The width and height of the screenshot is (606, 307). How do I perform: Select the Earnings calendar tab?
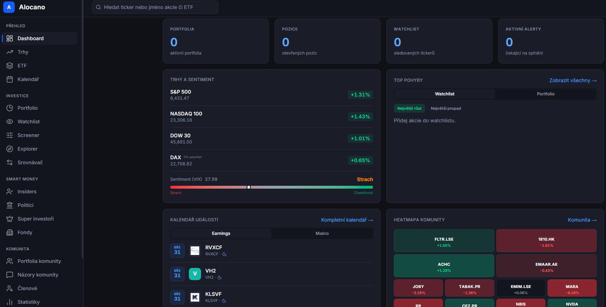221,233
